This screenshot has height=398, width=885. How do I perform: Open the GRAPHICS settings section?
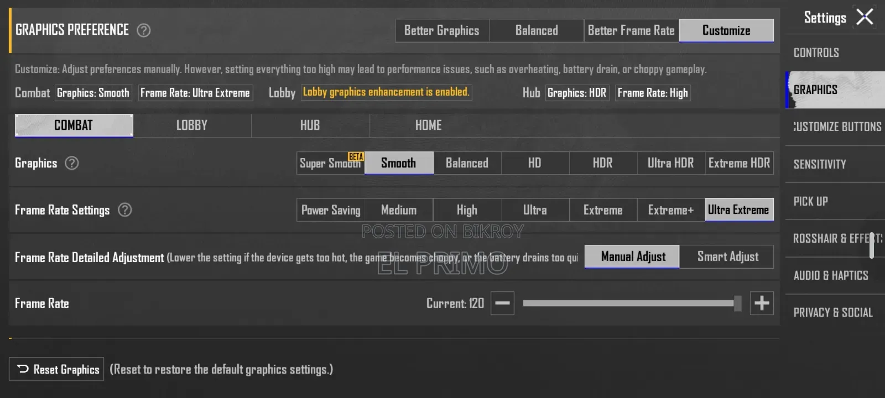pyautogui.click(x=835, y=90)
